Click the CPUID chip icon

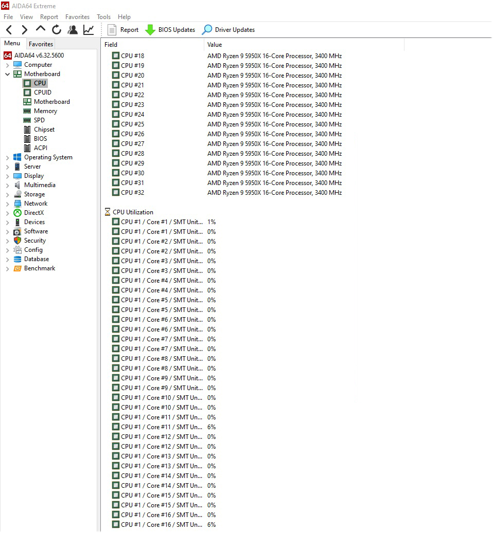tap(27, 93)
